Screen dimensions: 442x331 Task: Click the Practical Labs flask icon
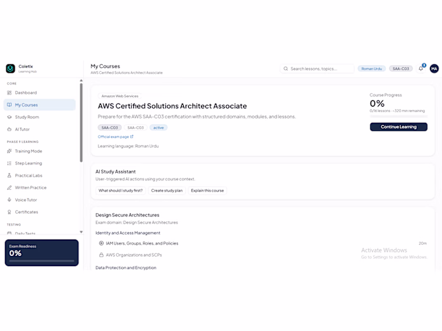[9, 175]
